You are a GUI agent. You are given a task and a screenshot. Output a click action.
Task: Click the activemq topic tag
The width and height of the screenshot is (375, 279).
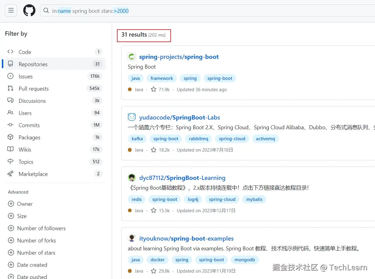[x=265, y=139]
